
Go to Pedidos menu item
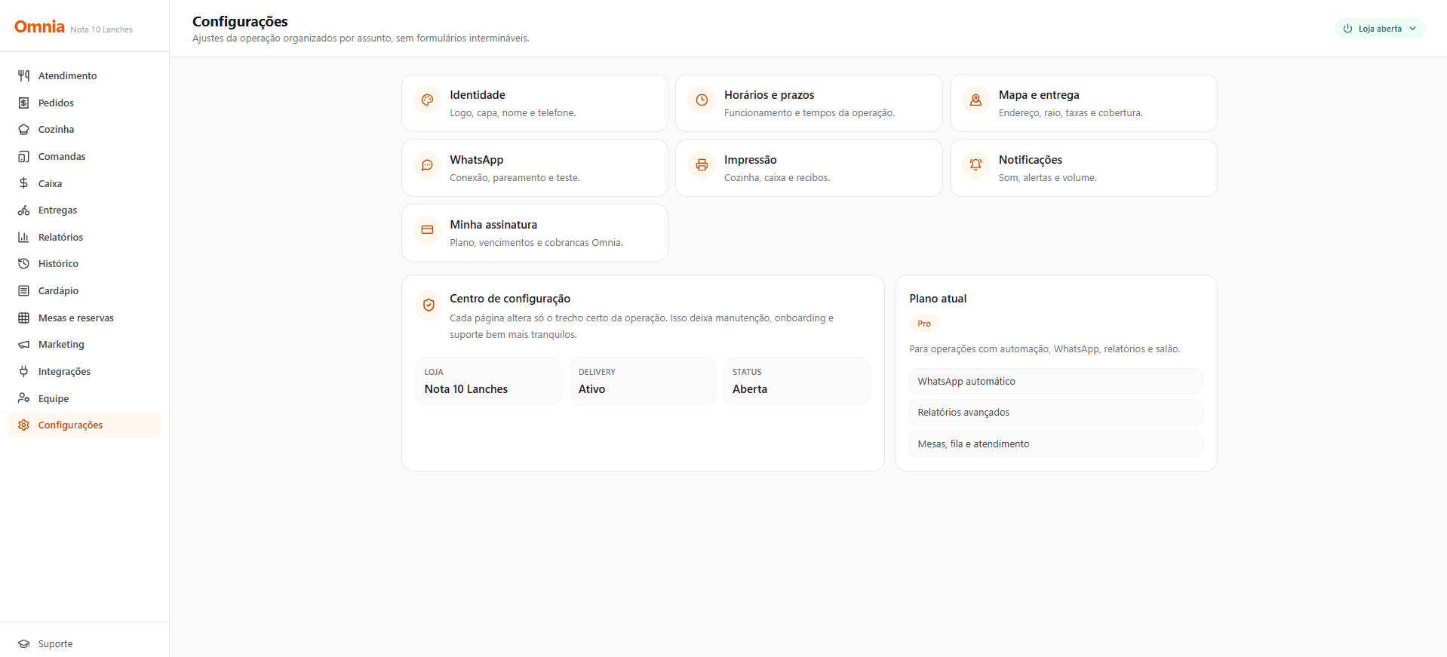pos(84,103)
